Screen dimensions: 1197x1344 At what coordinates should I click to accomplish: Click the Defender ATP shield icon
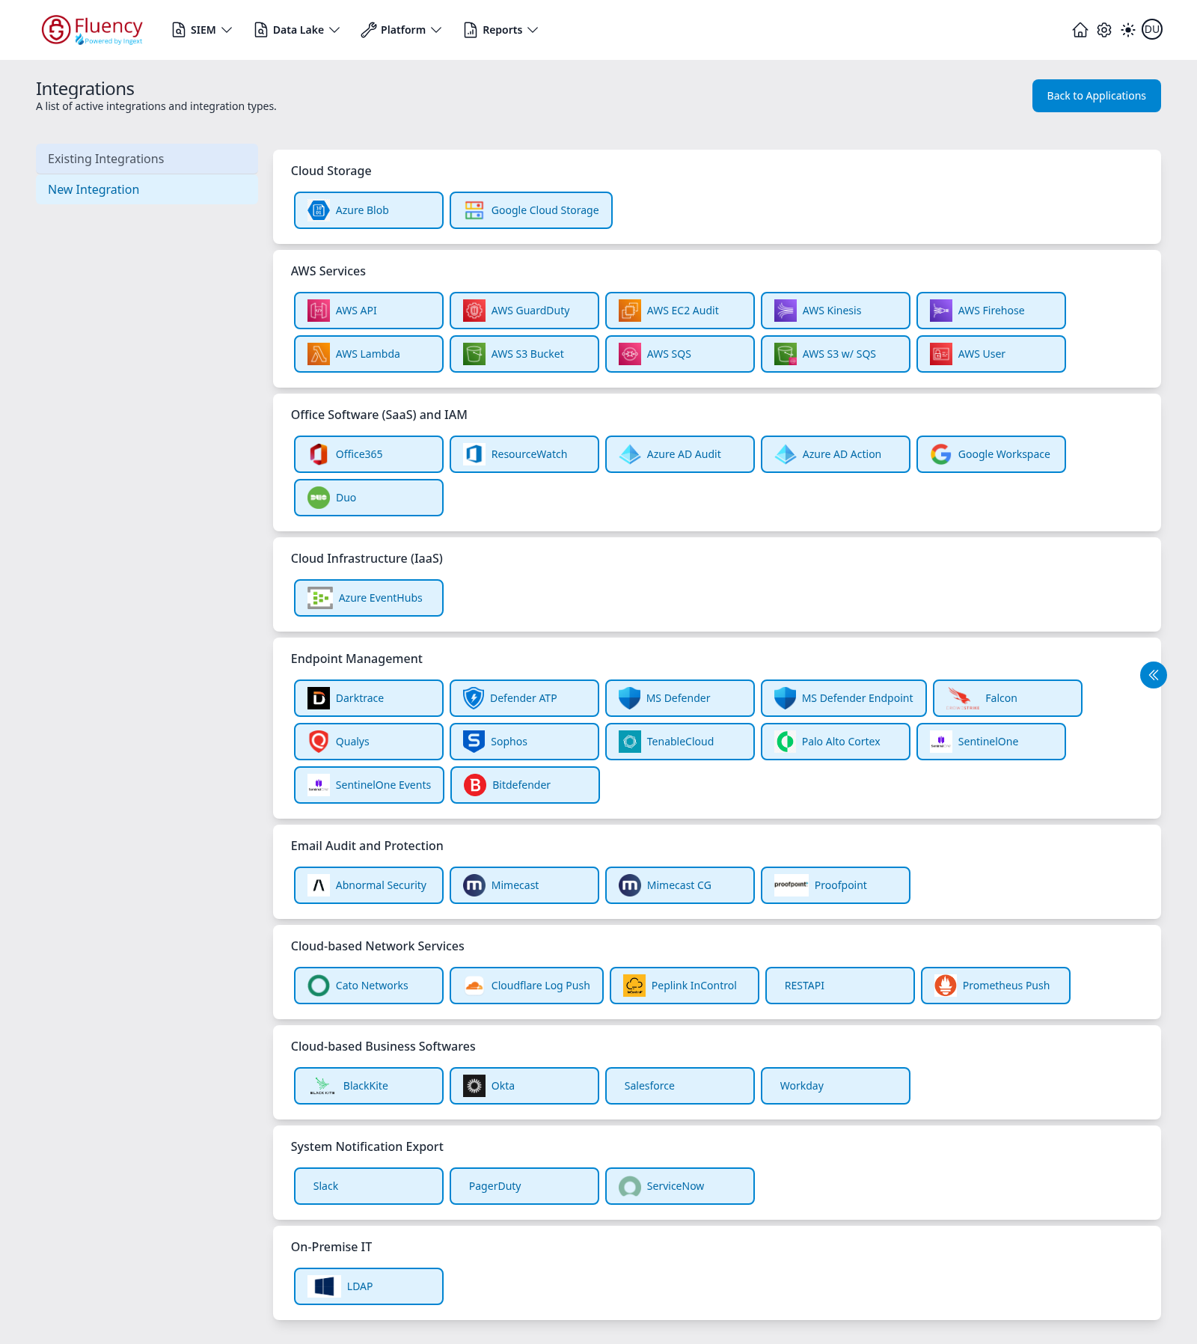[474, 698]
